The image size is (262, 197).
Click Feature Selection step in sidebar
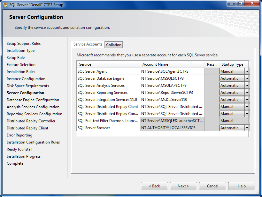21,65
